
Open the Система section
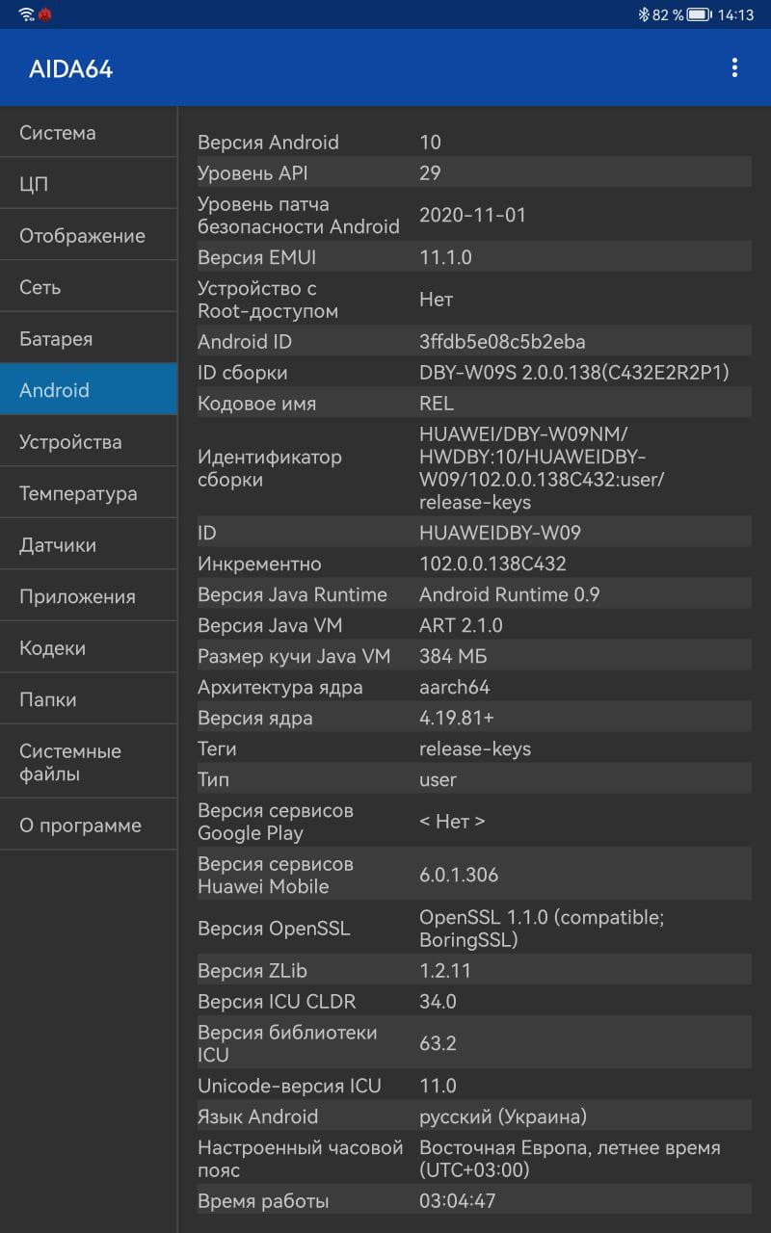click(x=89, y=133)
